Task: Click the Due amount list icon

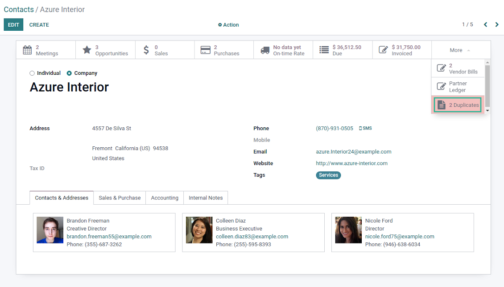Action: point(324,50)
